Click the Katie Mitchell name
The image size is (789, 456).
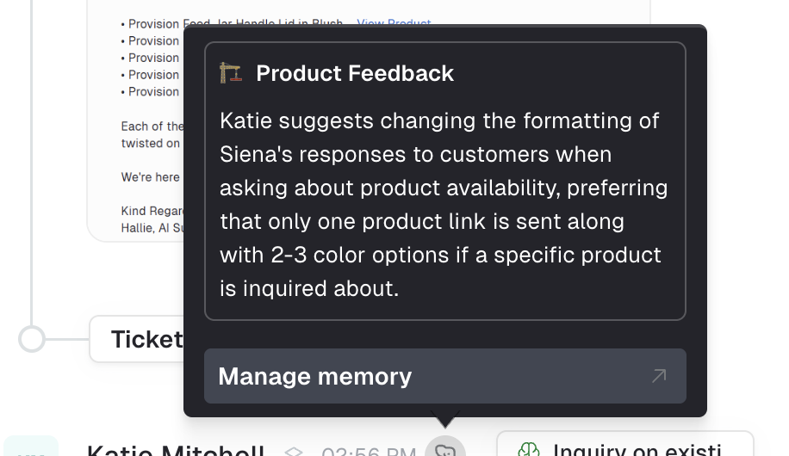point(175,451)
